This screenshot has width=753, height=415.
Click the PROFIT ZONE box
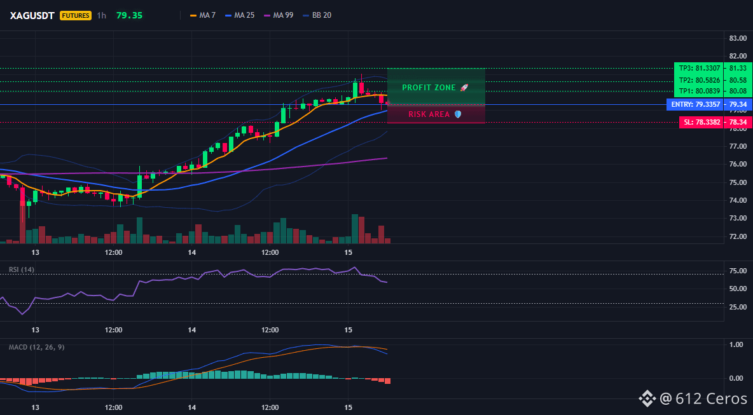click(436, 87)
